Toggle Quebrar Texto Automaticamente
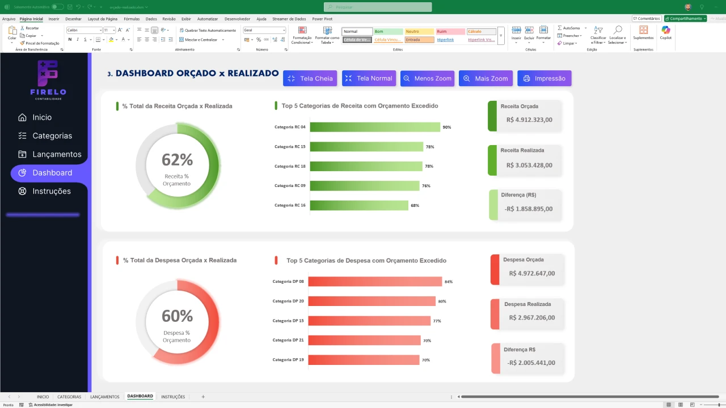This screenshot has width=726, height=408. (208, 30)
